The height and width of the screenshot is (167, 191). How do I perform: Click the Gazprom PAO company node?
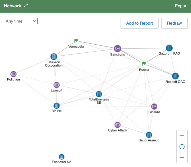click(x=169, y=48)
